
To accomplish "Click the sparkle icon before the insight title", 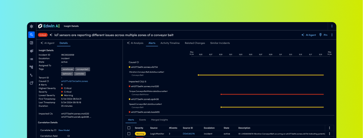I will click(51, 35).
